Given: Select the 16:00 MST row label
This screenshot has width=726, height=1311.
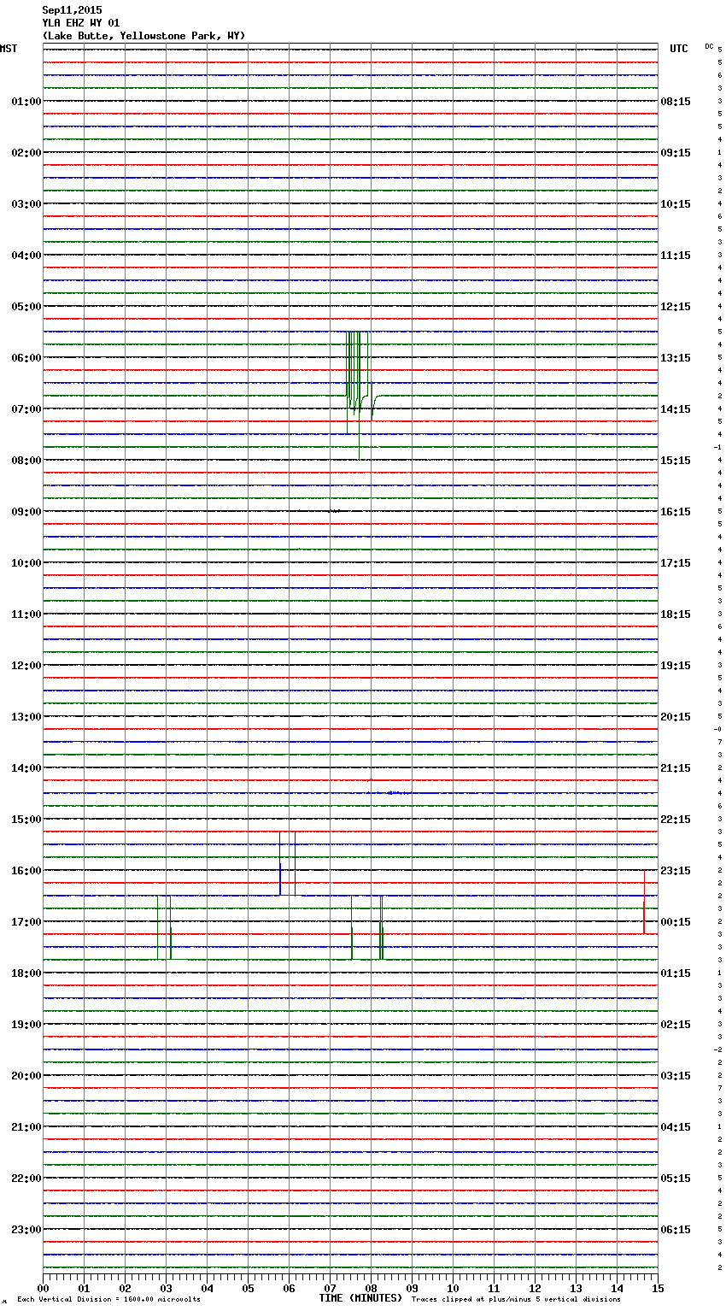Looking at the screenshot, I should [x=26, y=870].
